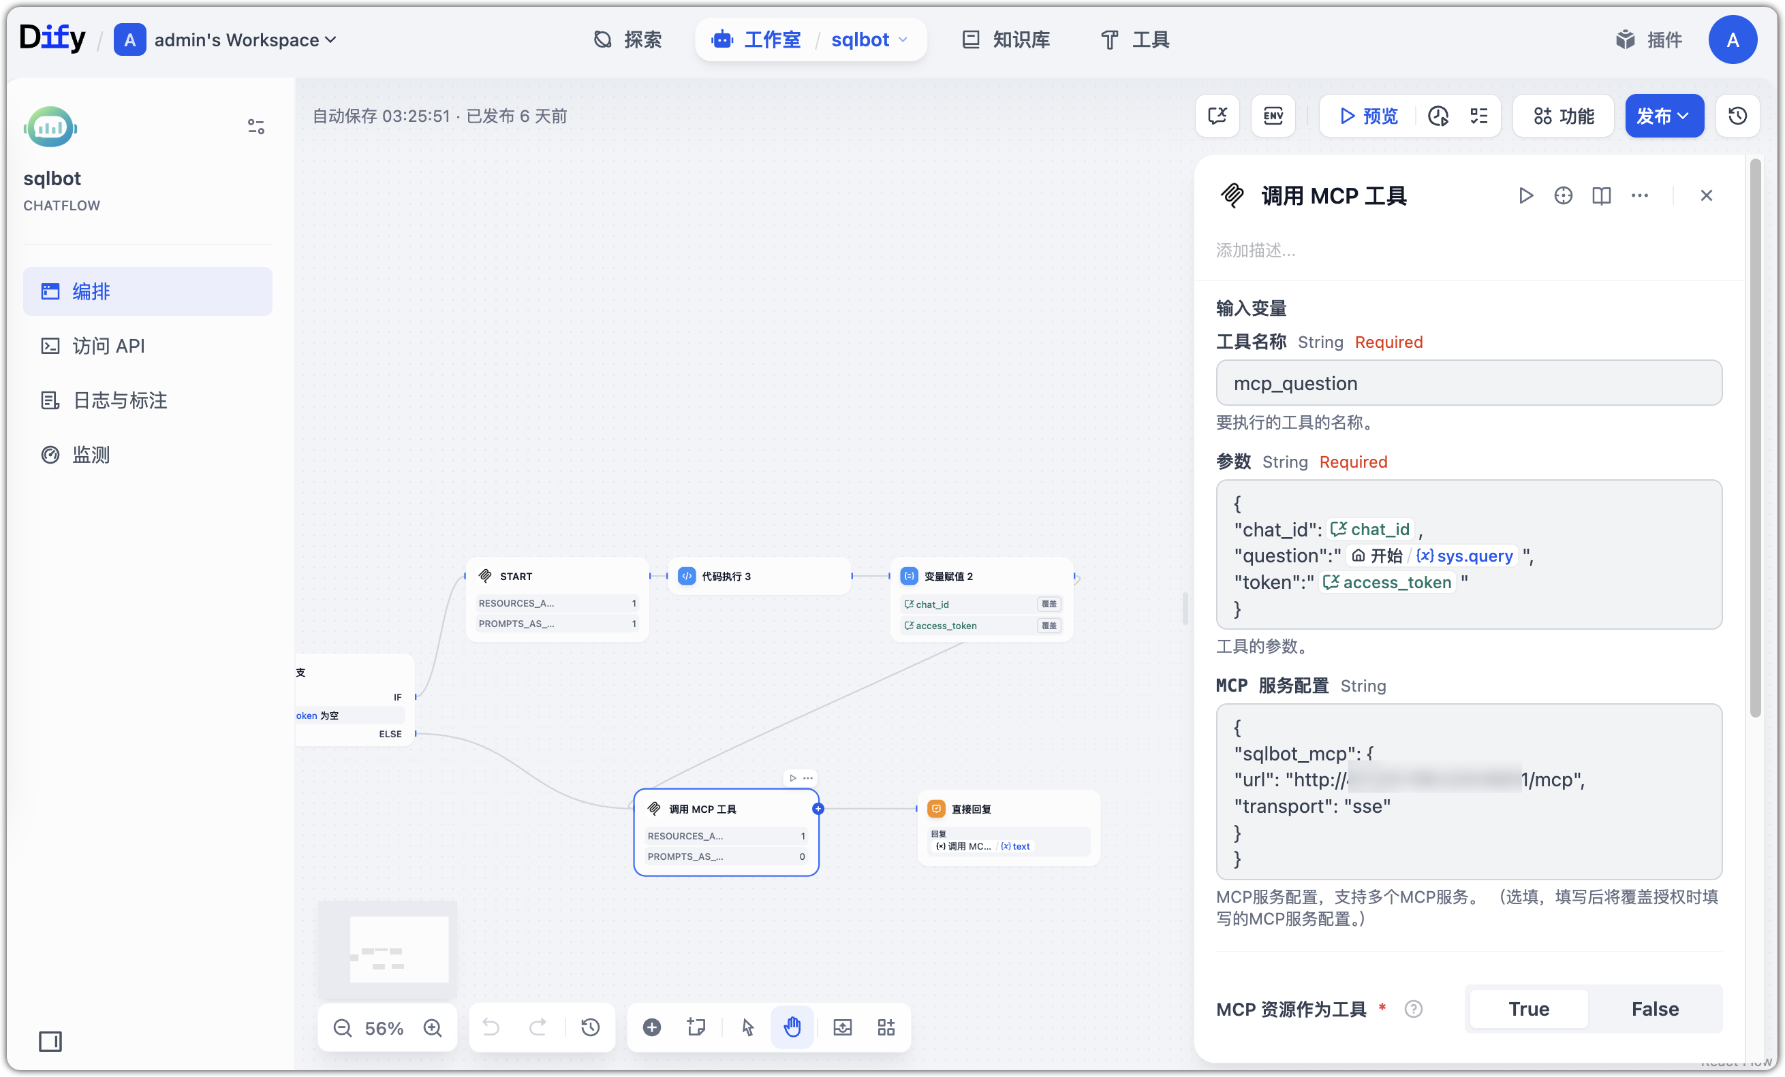Screen dimensions: 1785x1077
Task: Open the conversation variables icon beside ENV
Action: tap(1217, 116)
